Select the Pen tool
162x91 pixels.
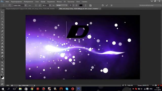2,56
